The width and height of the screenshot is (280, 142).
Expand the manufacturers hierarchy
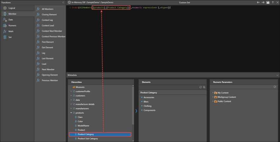pos(71,109)
